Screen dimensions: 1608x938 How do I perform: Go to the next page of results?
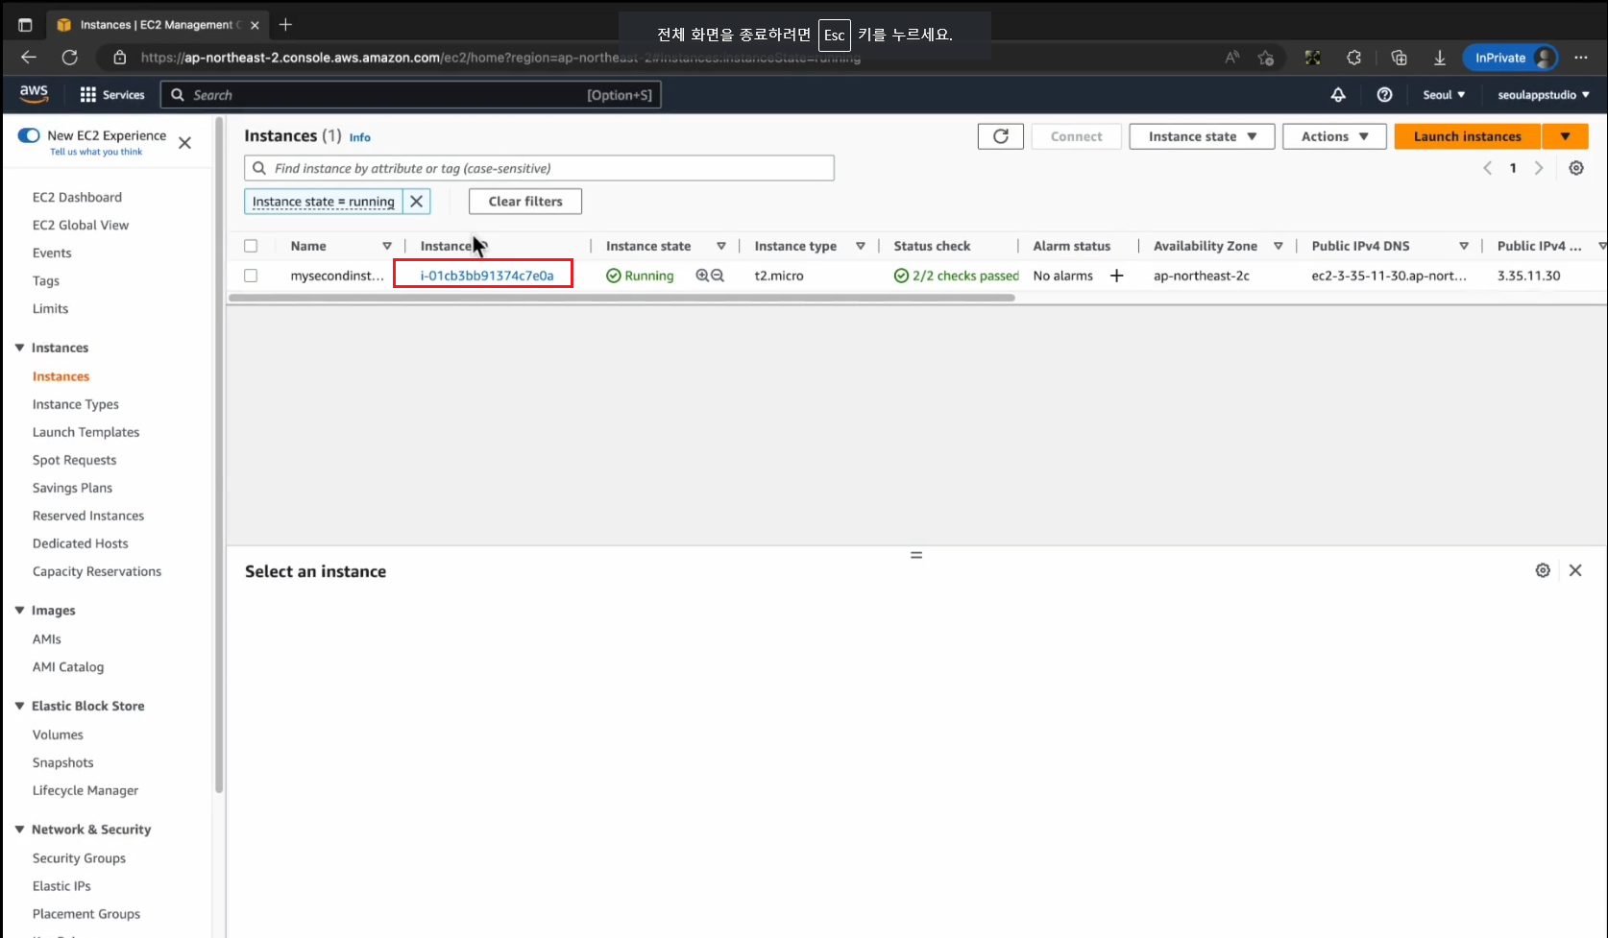(1539, 168)
